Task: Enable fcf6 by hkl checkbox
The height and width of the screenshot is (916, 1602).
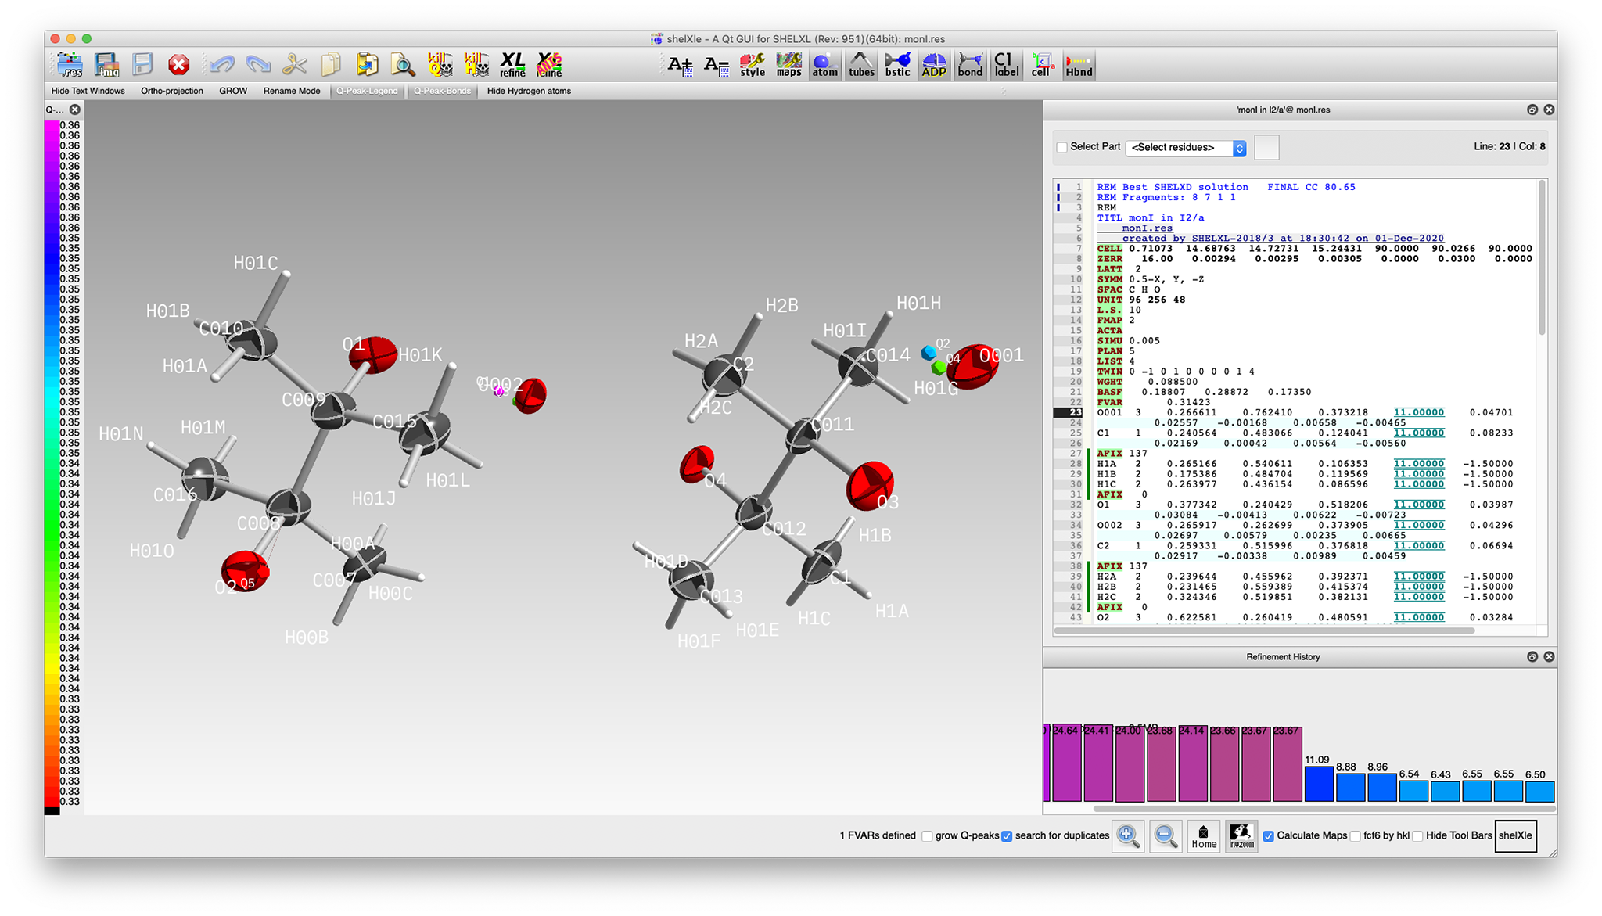Action: (1355, 836)
